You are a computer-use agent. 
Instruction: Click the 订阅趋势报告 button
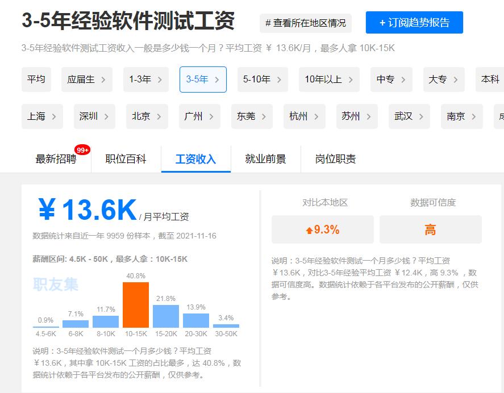[x=414, y=23]
